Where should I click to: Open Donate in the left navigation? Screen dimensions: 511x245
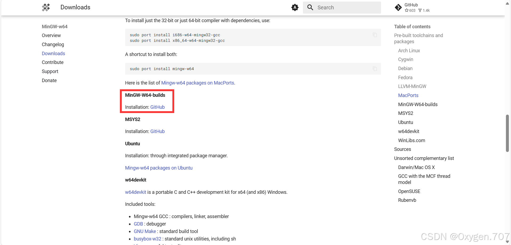[49, 81]
